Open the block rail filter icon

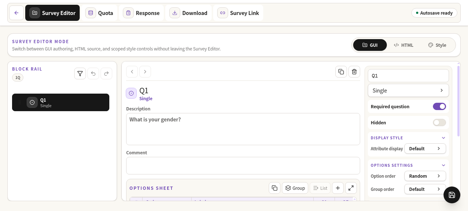[80, 74]
